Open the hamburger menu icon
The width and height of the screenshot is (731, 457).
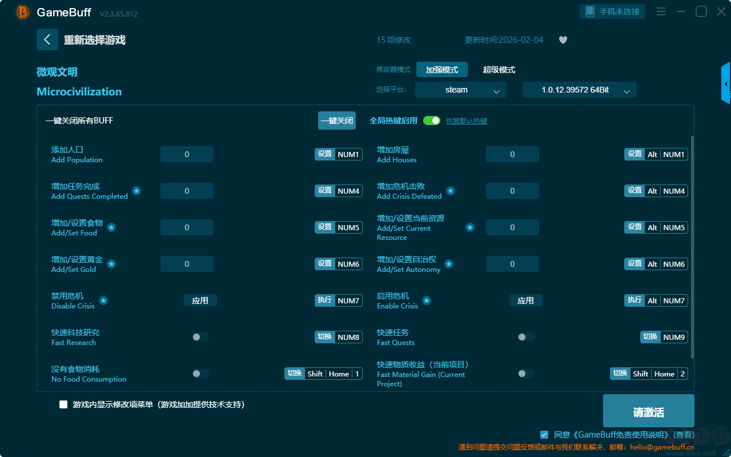click(661, 11)
